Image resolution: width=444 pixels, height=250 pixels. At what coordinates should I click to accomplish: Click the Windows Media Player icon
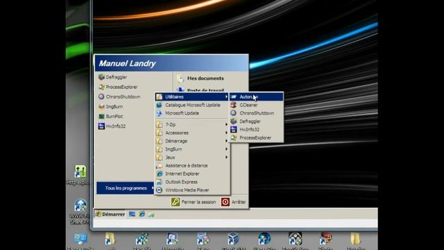160,190
